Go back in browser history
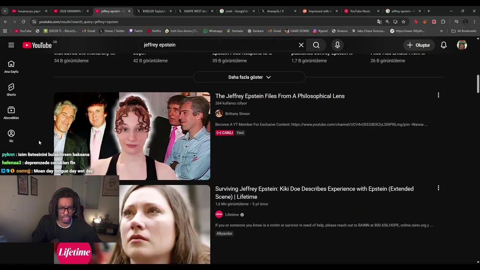The image size is (480, 270). click(5, 22)
